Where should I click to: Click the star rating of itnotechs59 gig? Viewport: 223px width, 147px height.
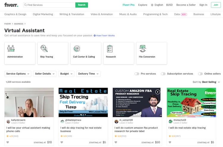tap(175, 136)
